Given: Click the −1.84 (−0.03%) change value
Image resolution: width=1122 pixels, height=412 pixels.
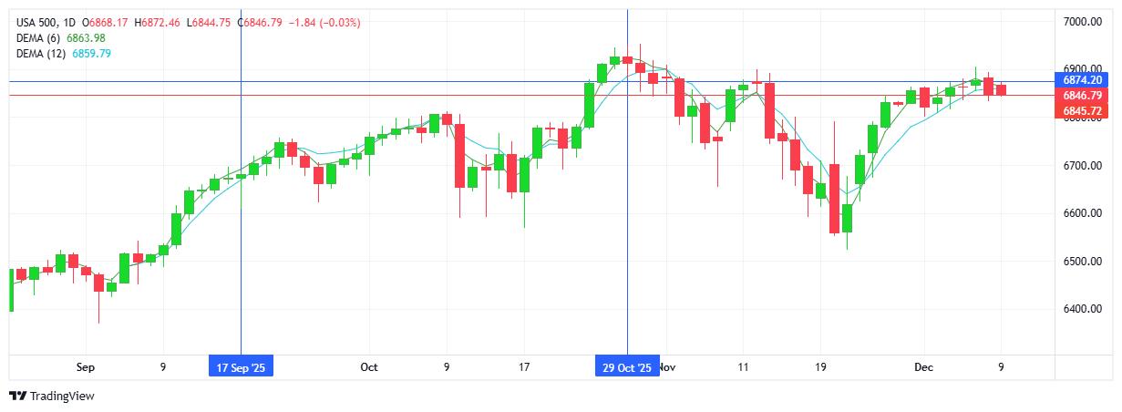Looking at the screenshot, I should 324,22.
